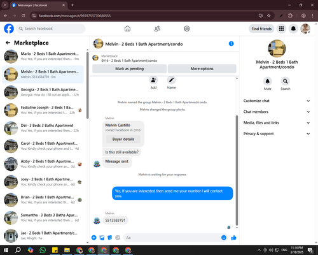Open Brian conversation
This screenshot has height=255, width=318.
tap(43, 200)
